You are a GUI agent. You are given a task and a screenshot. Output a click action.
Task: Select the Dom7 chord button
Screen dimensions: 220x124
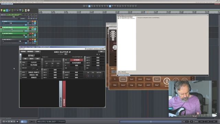pos(123,85)
